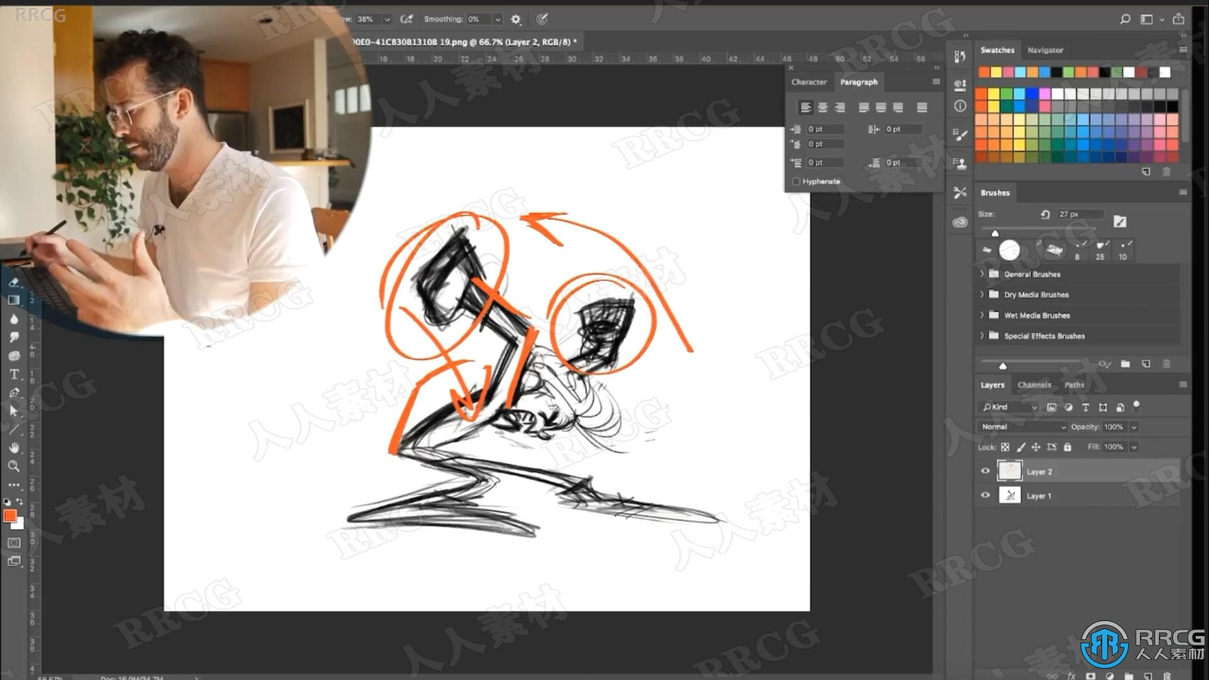Expand the Special Effects Brushes folder

pos(982,336)
